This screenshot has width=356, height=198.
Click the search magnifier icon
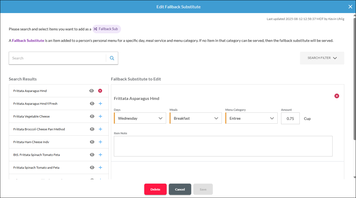[112, 58]
